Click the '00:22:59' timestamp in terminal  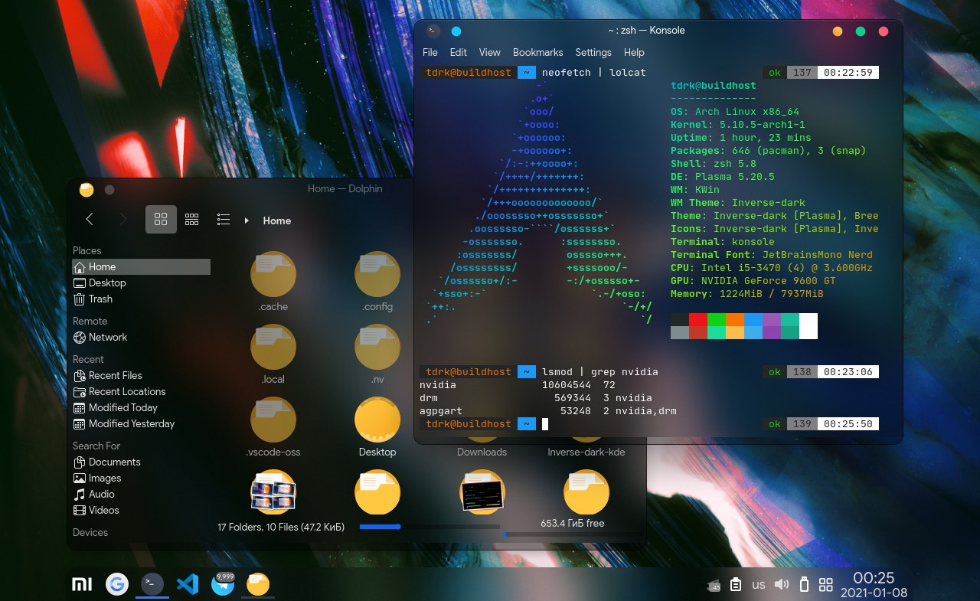tap(848, 73)
